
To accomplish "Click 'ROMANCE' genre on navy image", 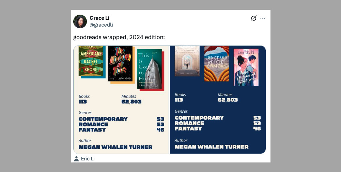I will [x=189, y=123].
